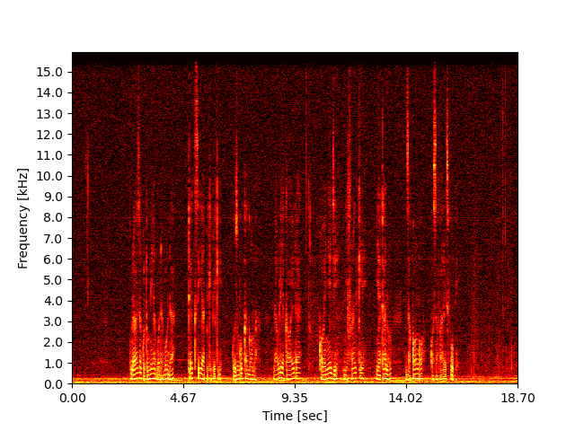Click the 1.0 frequency tick label
Image resolution: width=575 pixels, height=431 pixels.
[x=53, y=364]
